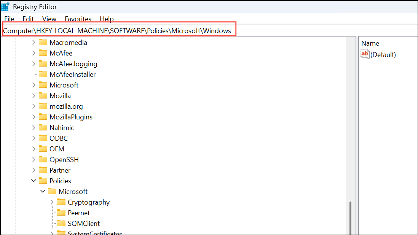Collapse the Policies key
Viewport: 418px width, 235px height.
pos(34,181)
